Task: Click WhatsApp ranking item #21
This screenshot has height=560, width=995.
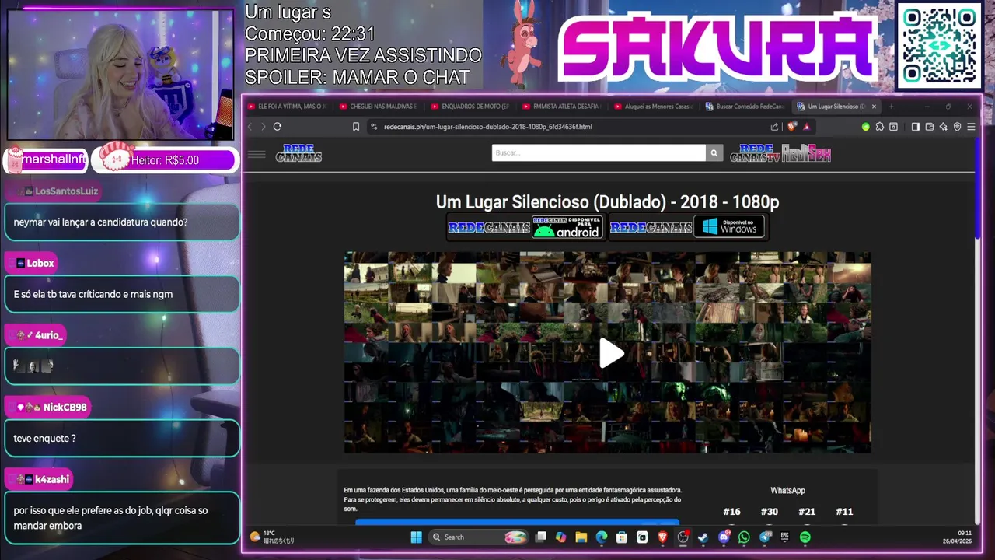Action: (x=807, y=512)
